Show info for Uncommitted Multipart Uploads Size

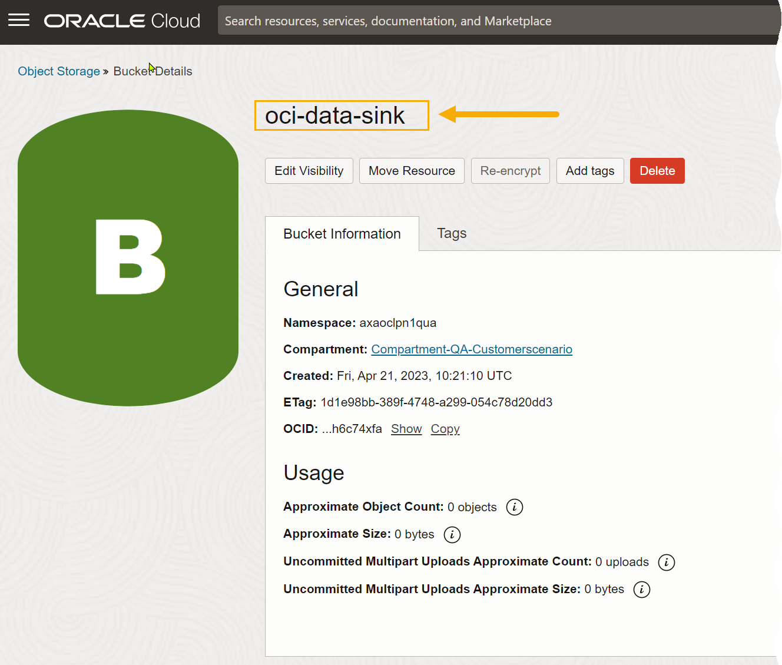click(641, 590)
